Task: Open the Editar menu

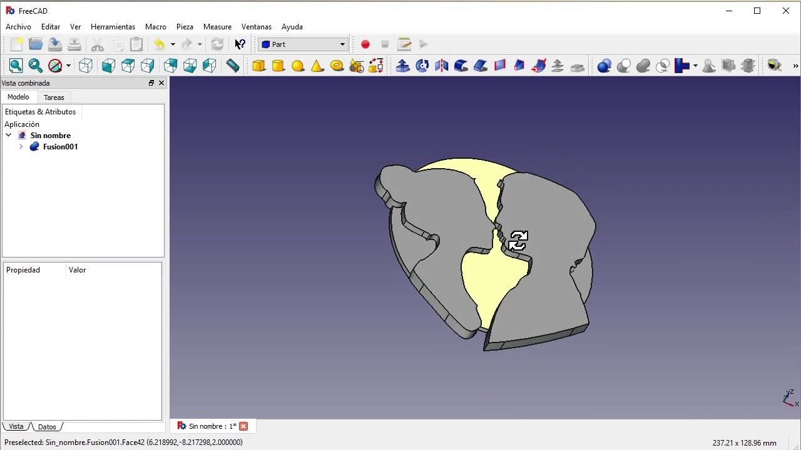Action: point(51,27)
